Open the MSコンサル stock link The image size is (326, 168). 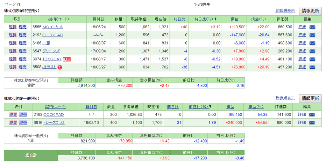tap(53, 27)
